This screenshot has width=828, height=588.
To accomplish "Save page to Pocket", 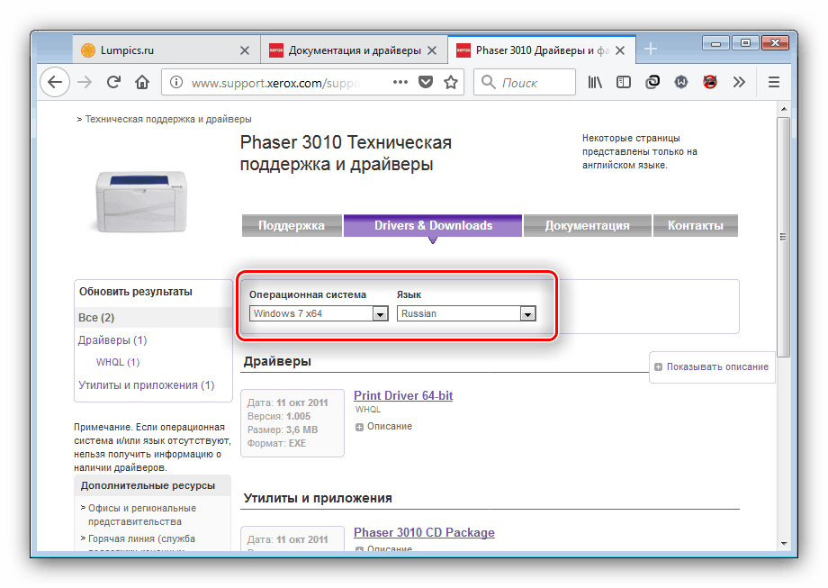I will 426,82.
